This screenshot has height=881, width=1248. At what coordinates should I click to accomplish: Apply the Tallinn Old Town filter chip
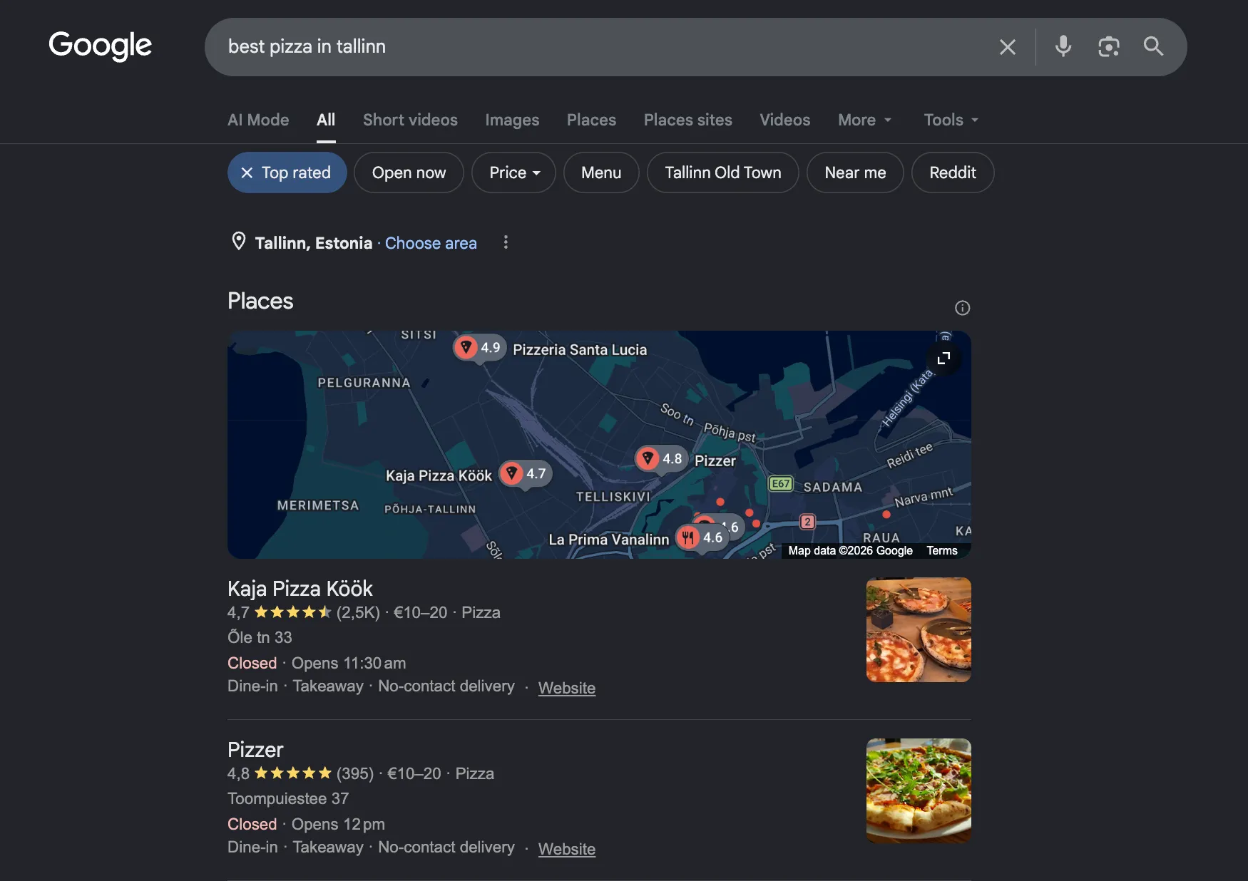click(x=722, y=172)
